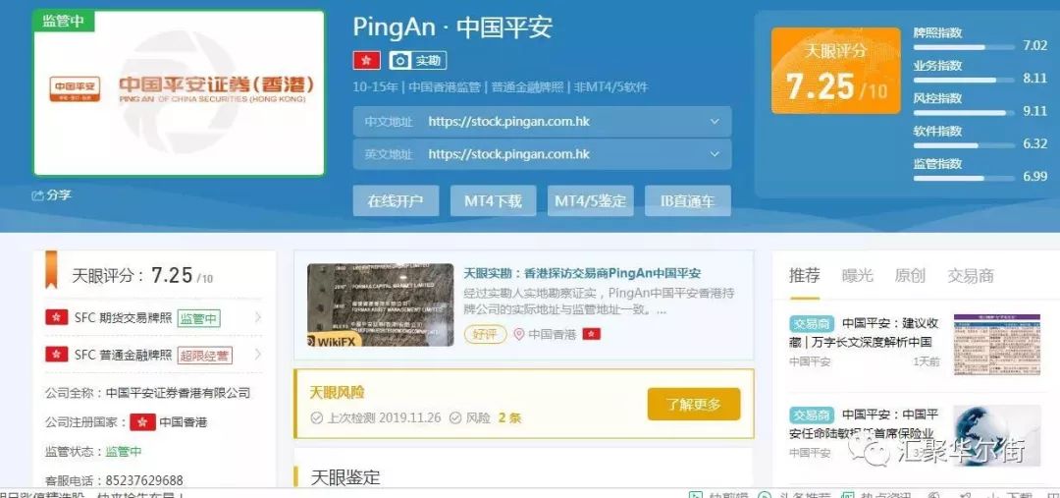
Task: Expand the 中文地址 URL dropdown
Action: [x=715, y=122]
